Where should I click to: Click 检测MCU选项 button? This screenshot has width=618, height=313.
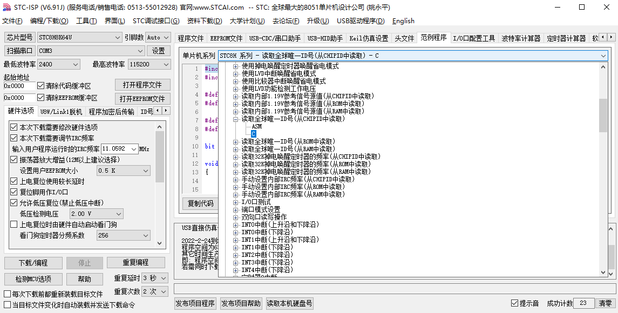pos(33,279)
